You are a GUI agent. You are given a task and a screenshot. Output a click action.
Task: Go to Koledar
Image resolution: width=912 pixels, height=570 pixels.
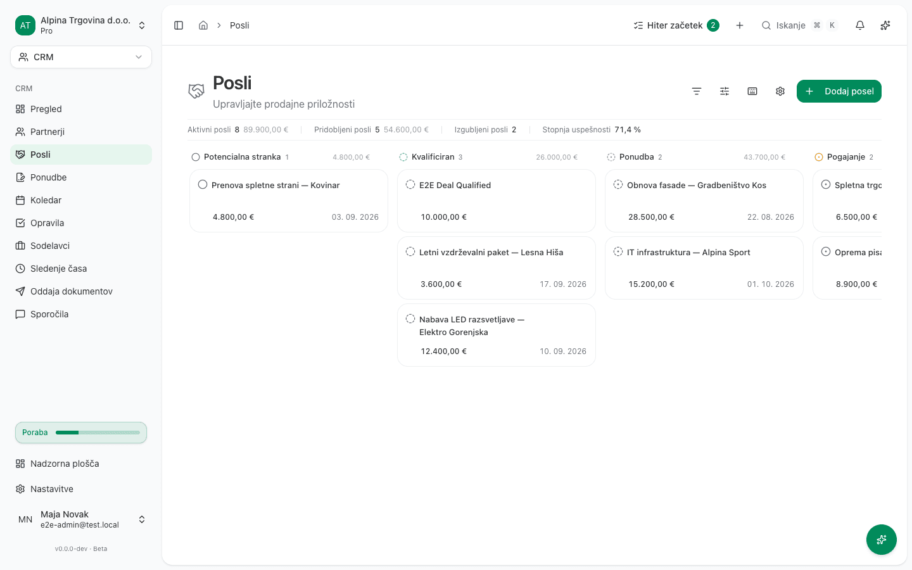click(81, 200)
